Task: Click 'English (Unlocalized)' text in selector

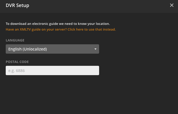Action: point(28,49)
